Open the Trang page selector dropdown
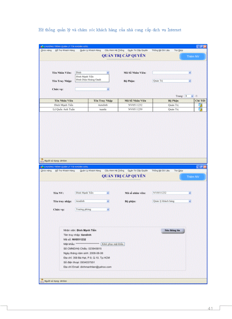This screenshot has width=232, height=319. pyautogui.click(x=192, y=96)
